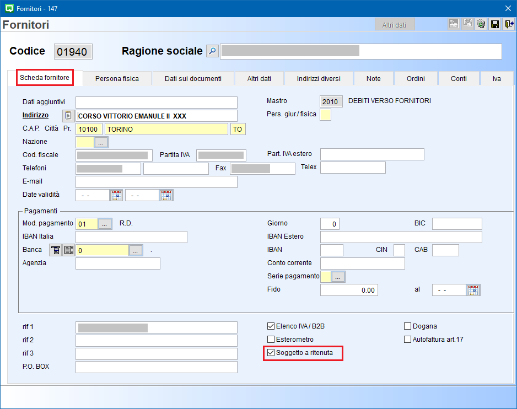Switch to the Persona fisica tab
The height and width of the screenshot is (409, 517).
click(x=117, y=79)
